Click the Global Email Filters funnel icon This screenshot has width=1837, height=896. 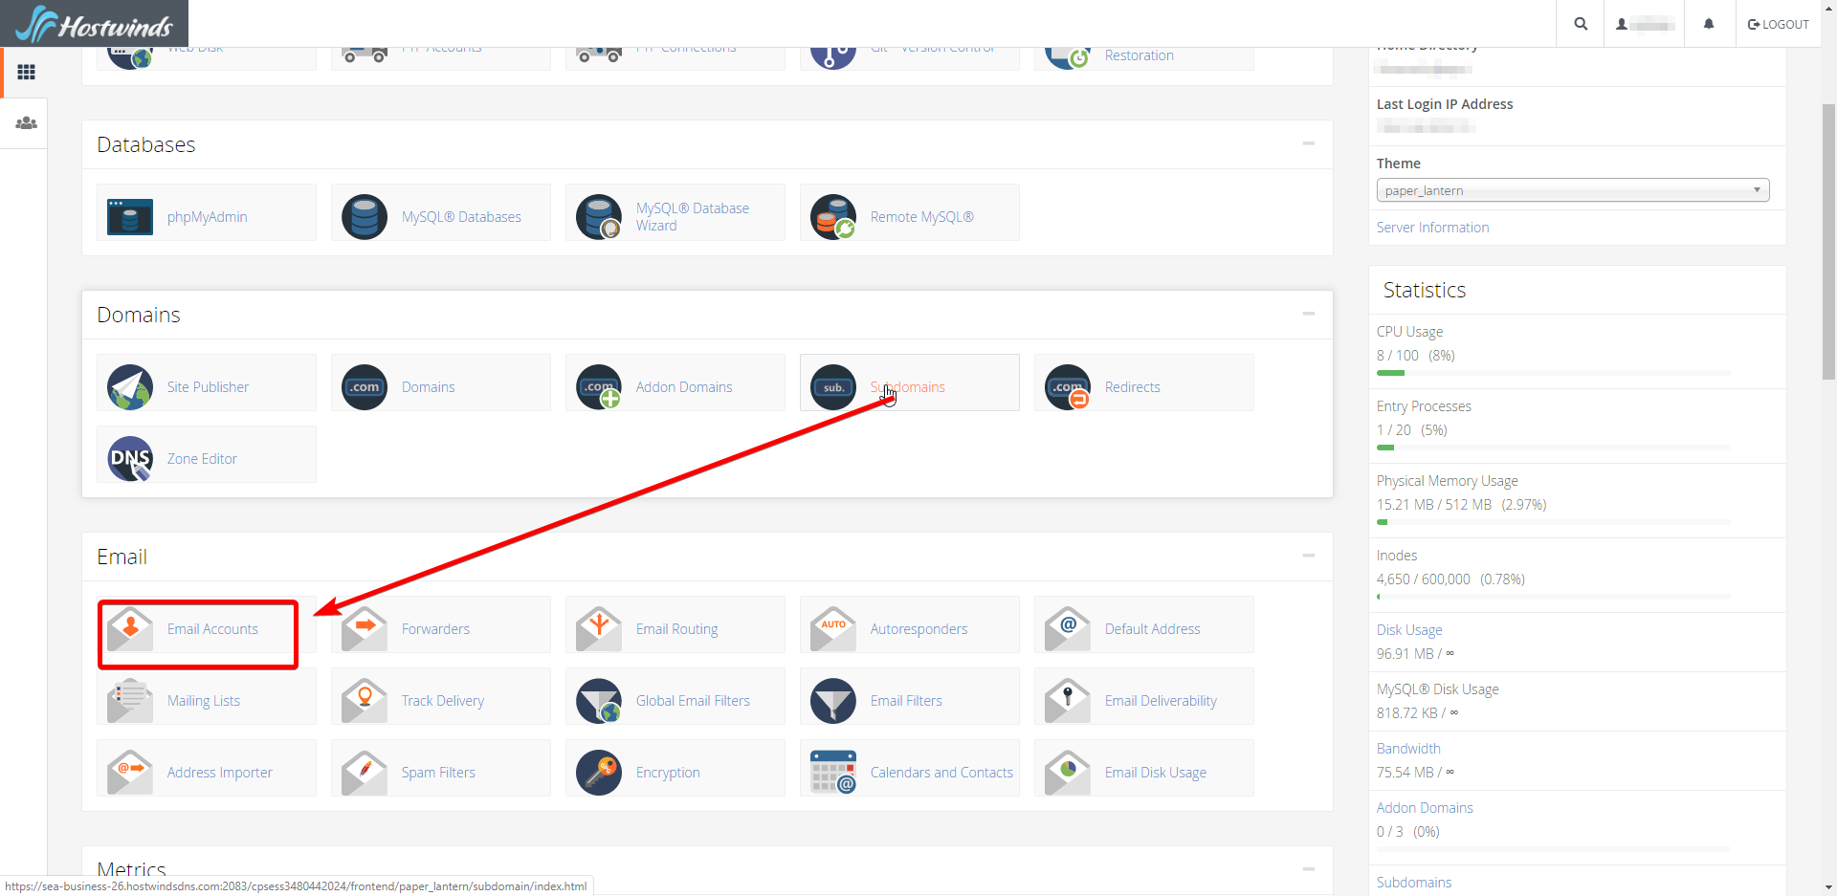(x=599, y=701)
